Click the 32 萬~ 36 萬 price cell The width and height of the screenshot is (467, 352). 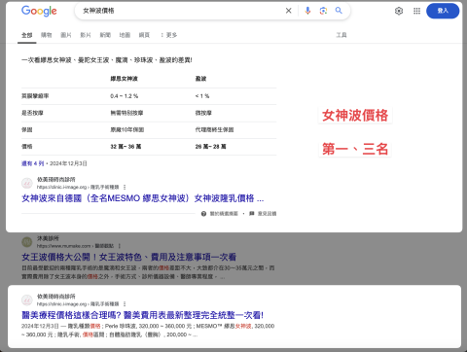[x=126, y=147]
